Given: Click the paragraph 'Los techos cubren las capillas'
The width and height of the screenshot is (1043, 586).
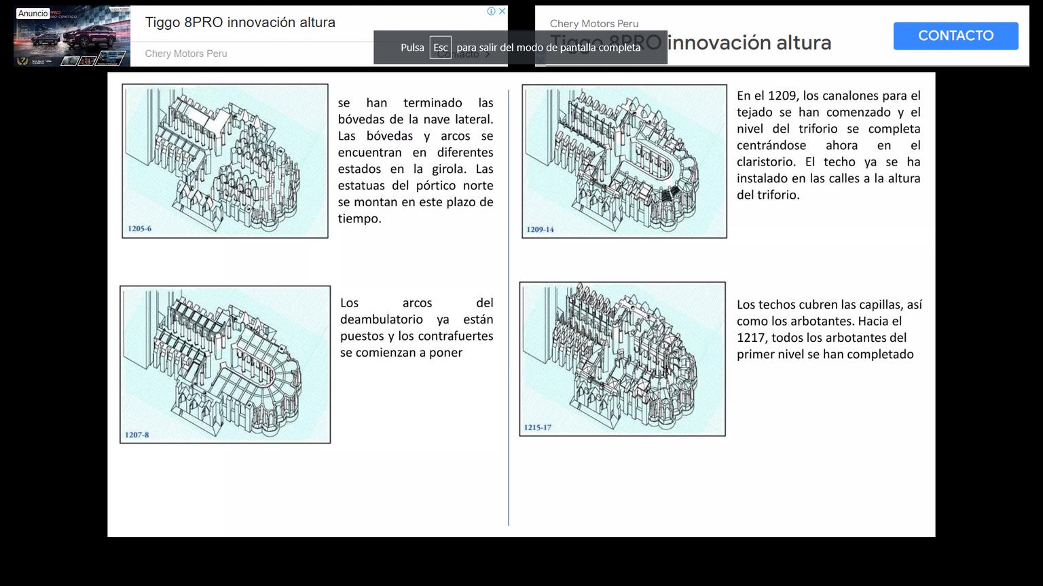Looking at the screenshot, I should click(x=829, y=330).
